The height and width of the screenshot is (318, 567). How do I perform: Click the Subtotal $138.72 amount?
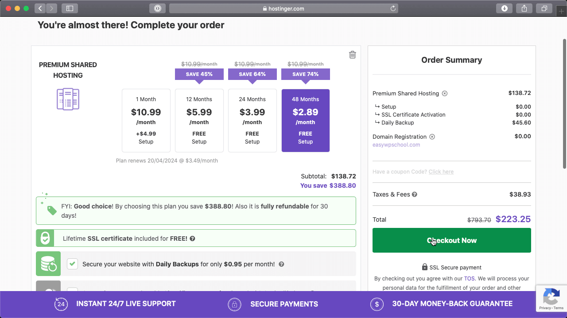pos(344,176)
